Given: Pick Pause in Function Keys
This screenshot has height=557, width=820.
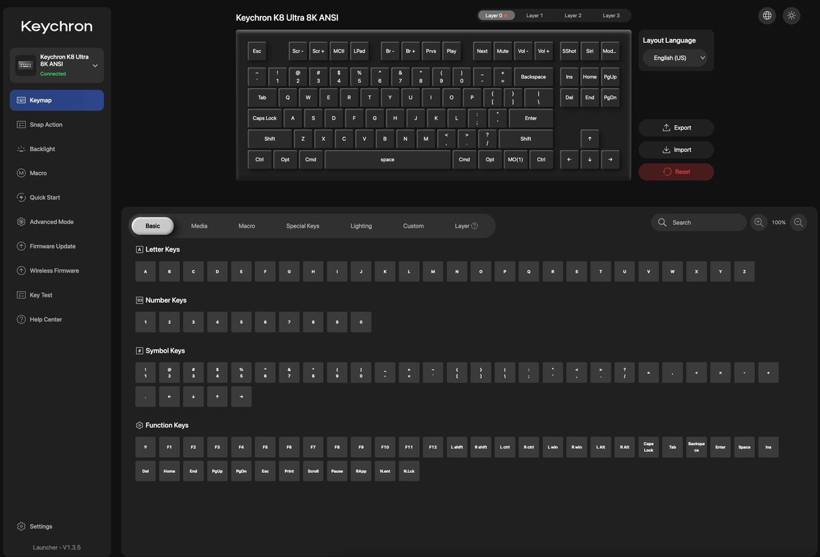Looking at the screenshot, I should [x=337, y=471].
